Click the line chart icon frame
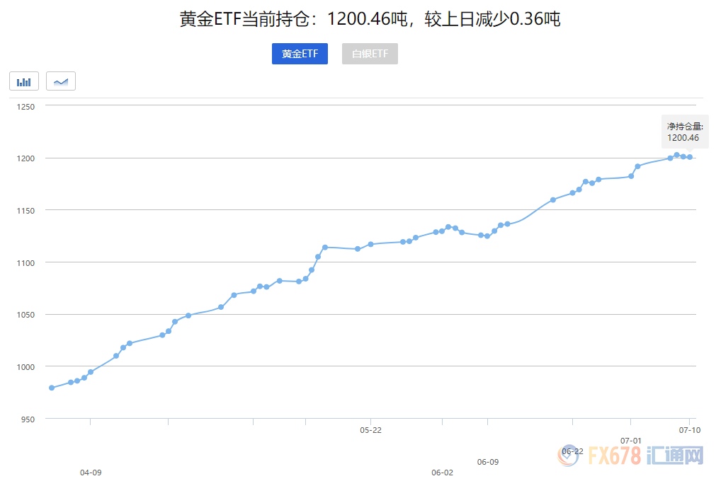This screenshot has width=716, height=481. (x=60, y=81)
